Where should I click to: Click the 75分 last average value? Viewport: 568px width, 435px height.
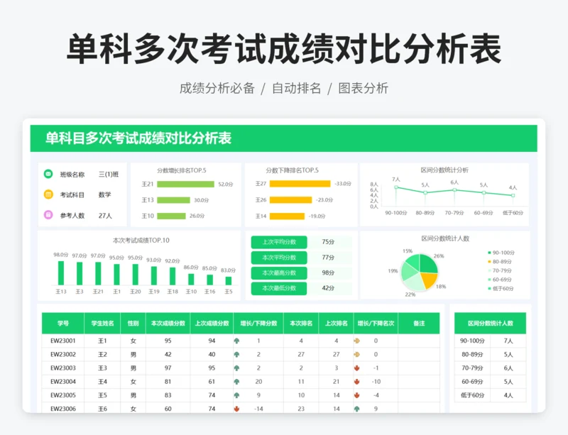click(x=328, y=242)
